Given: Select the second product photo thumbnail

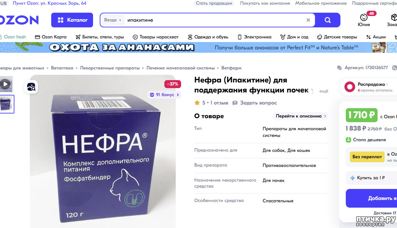Looking at the screenshot, I should pyautogui.click(x=7, y=104).
